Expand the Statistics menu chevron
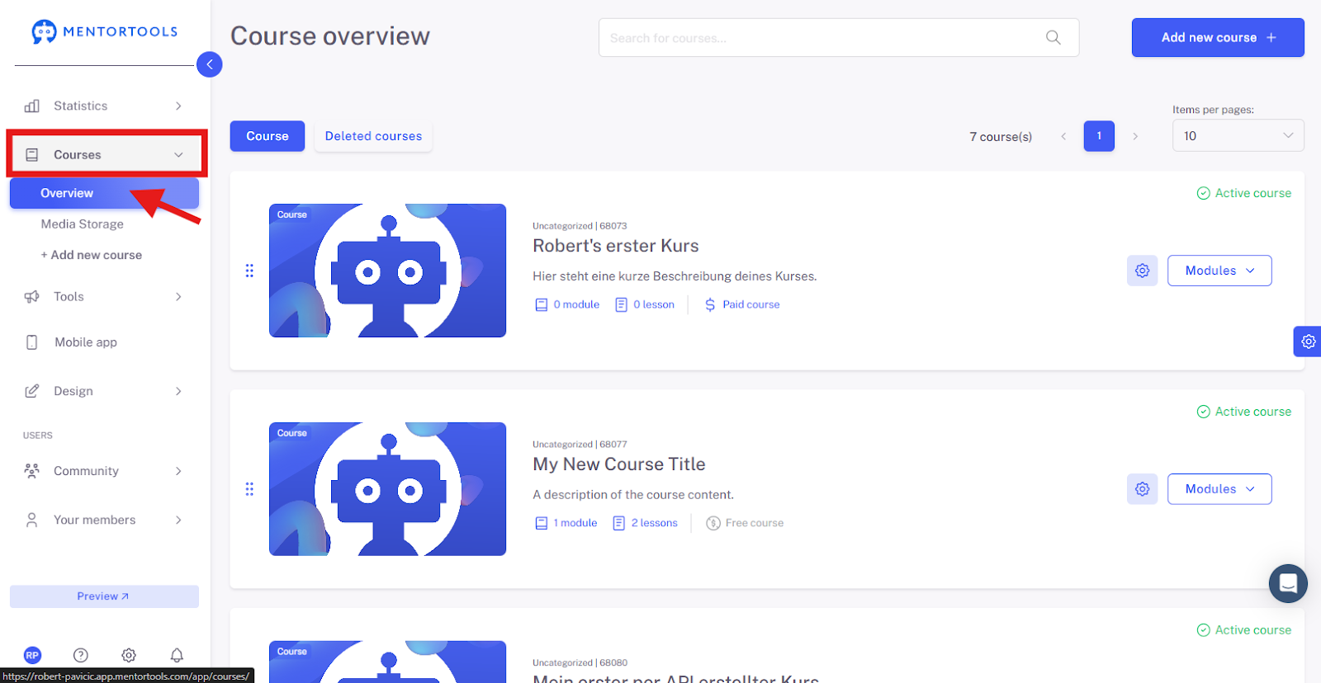This screenshot has height=683, width=1321. coord(178,106)
